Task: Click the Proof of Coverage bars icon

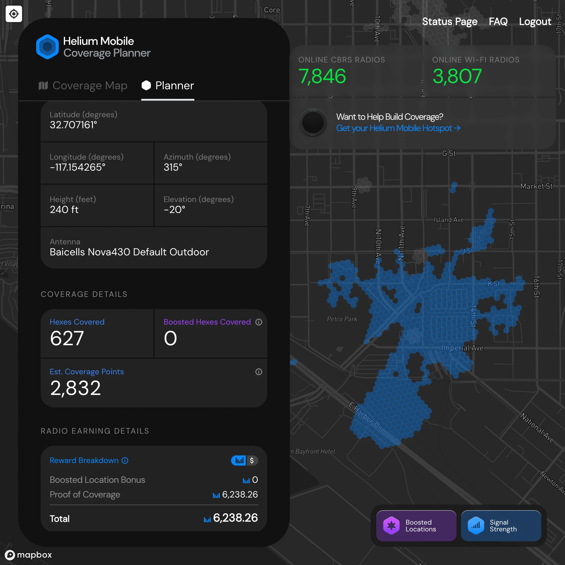Action: pyautogui.click(x=216, y=495)
